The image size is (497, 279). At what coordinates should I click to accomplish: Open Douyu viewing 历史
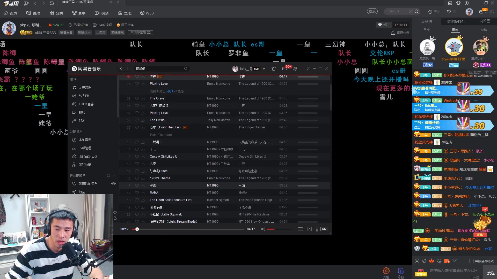pos(434,12)
